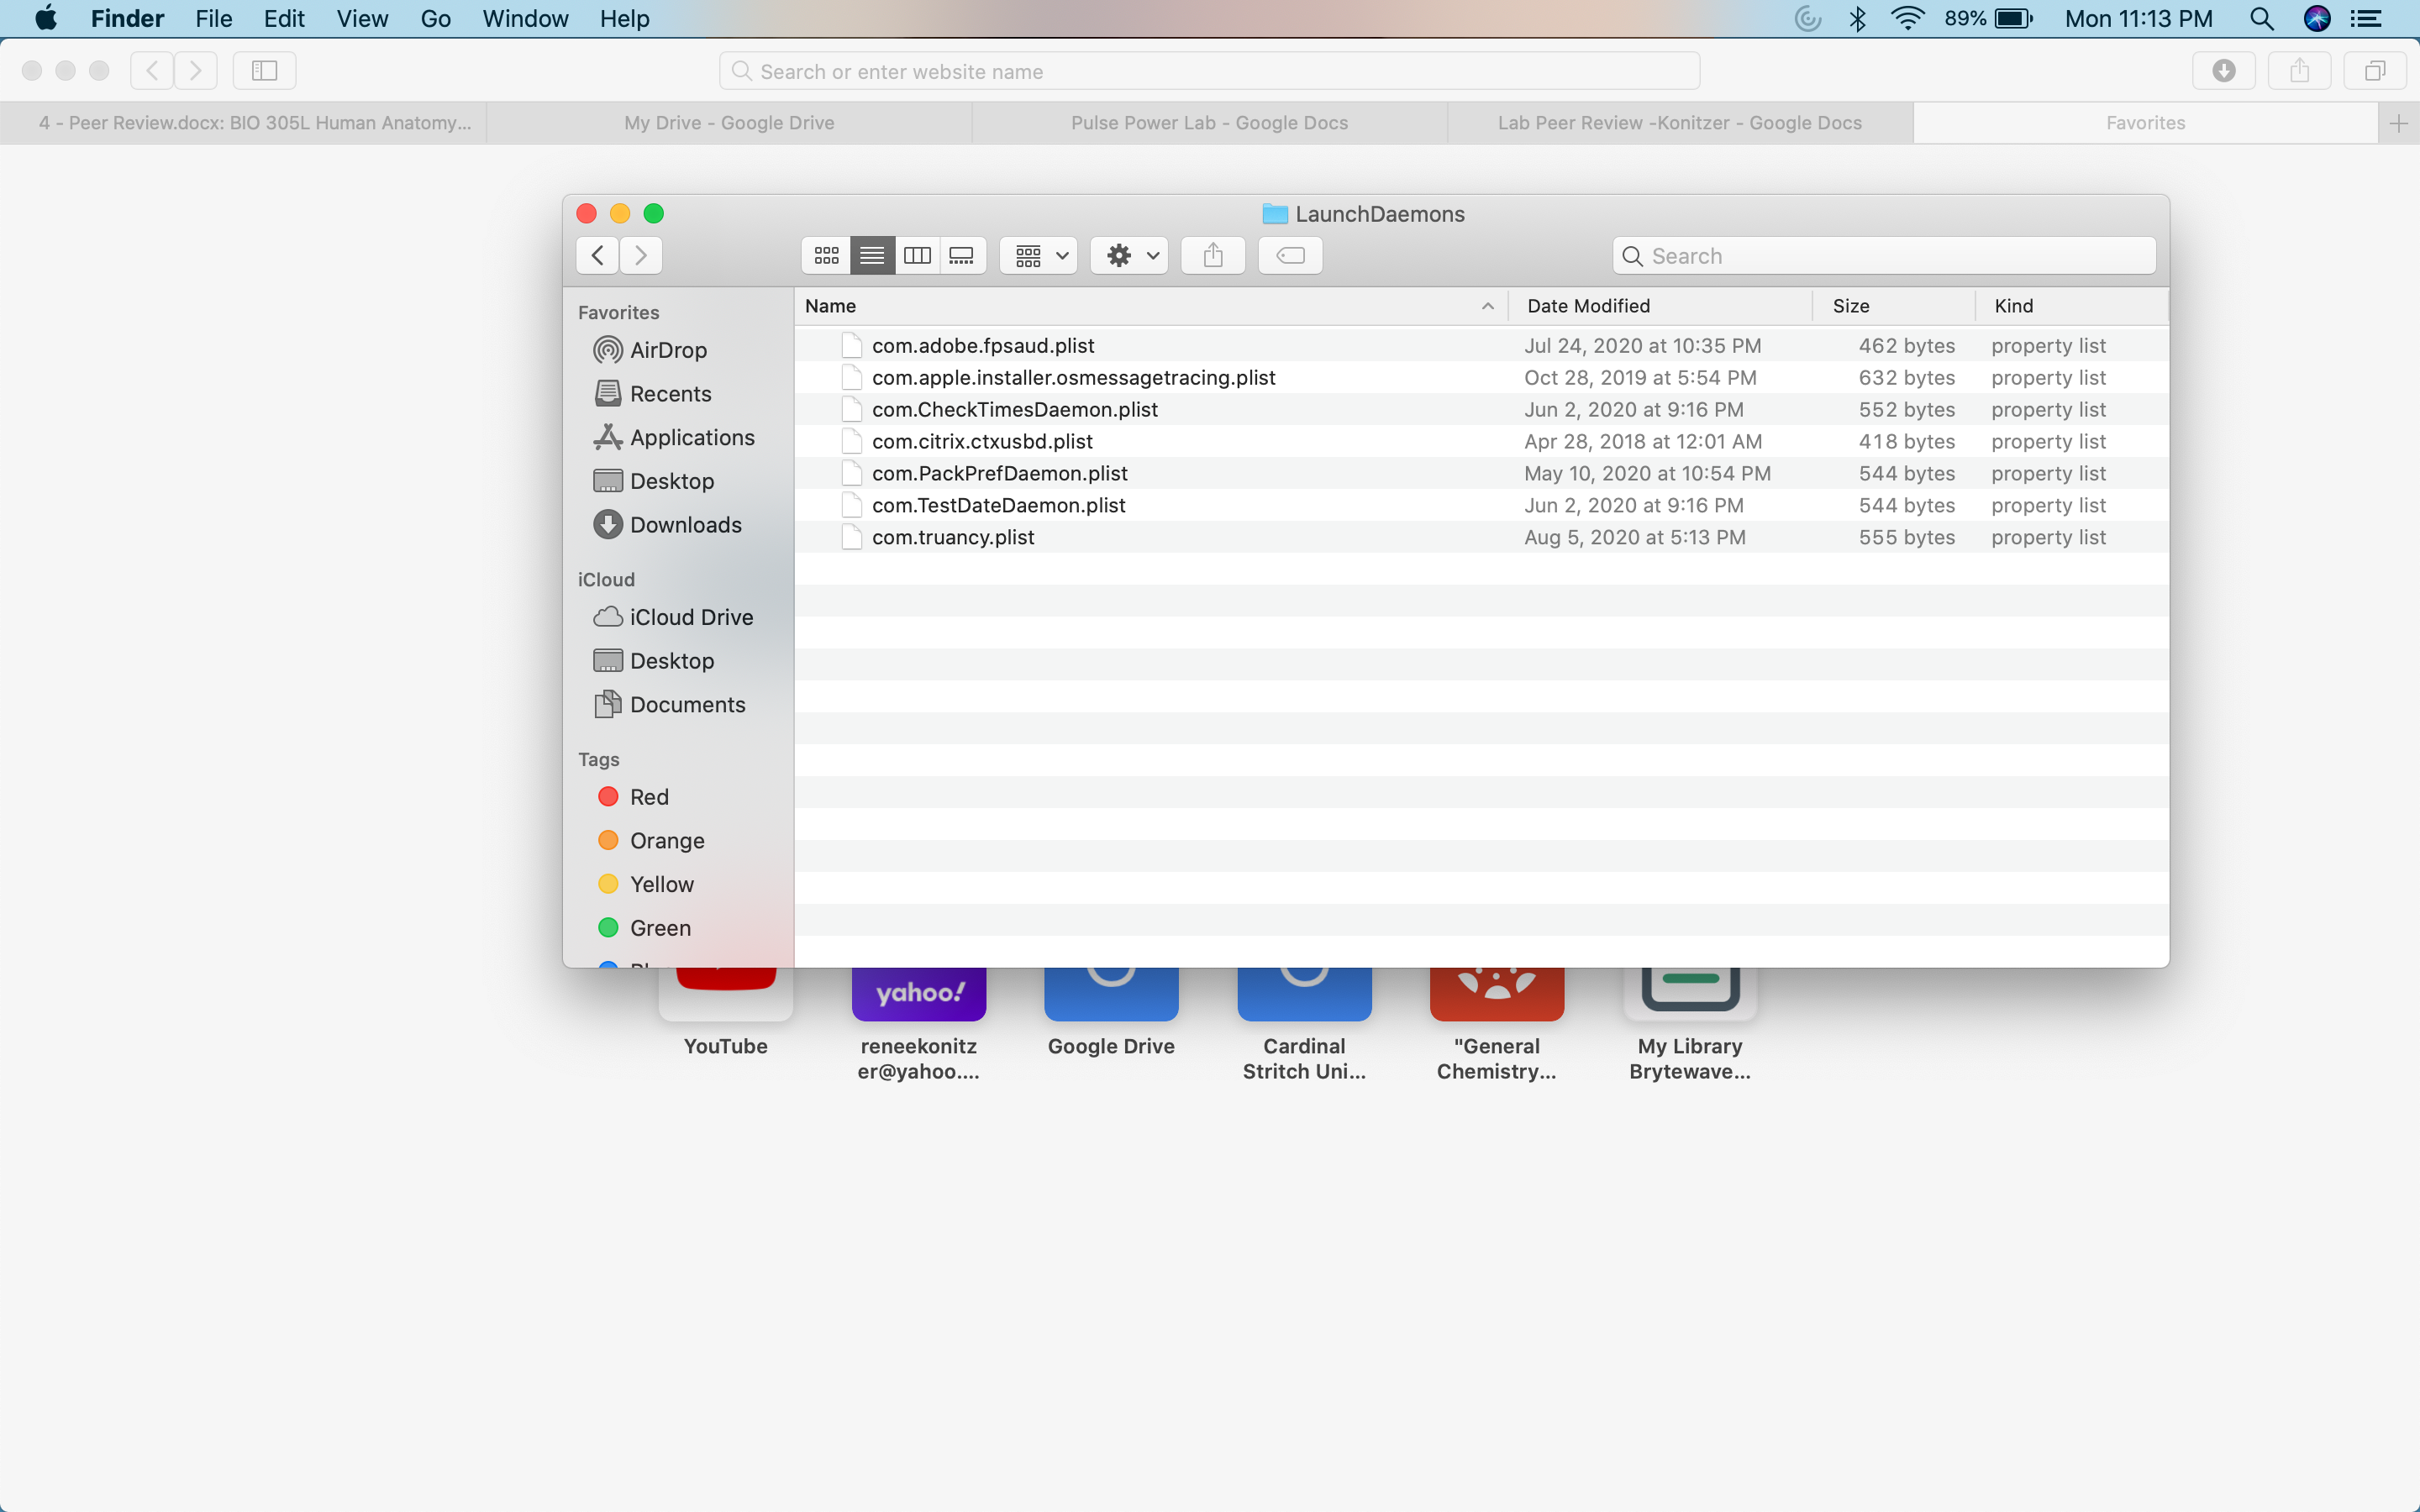Switch Finder to gallery view
The height and width of the screenshot is (1512, 2420).
click(x=962, y=256)
